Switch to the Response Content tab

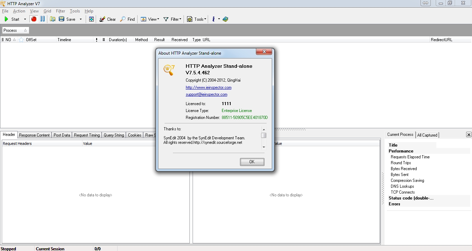(x=34, y=135)
